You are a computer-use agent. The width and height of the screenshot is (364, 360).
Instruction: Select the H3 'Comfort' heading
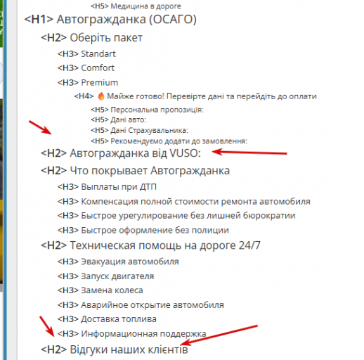(86, 68)
